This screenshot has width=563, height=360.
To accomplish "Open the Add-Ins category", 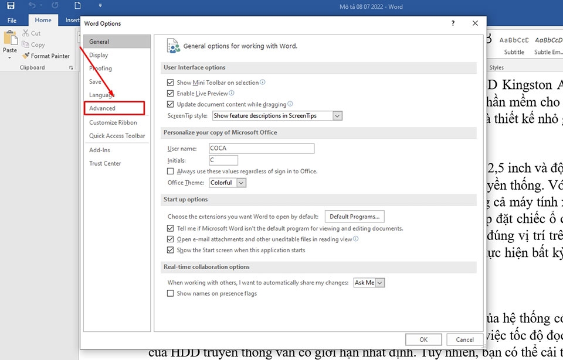I will point(117,150).
